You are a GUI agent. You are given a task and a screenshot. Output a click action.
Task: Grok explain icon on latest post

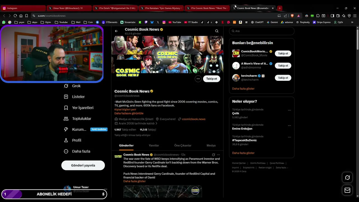point(213,155)
